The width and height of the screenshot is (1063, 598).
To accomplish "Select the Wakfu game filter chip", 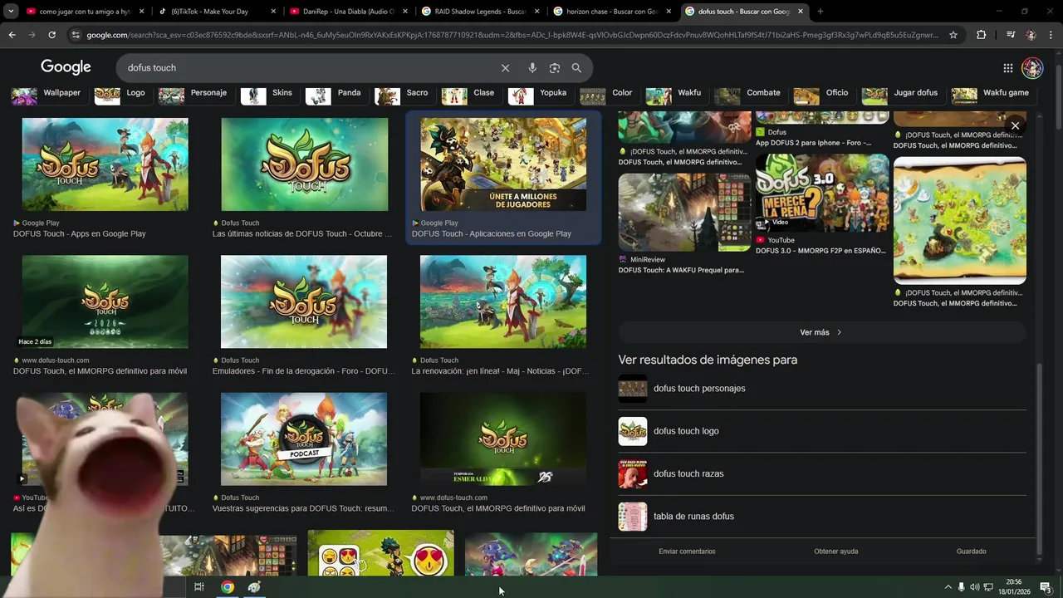I will [992, 93].
